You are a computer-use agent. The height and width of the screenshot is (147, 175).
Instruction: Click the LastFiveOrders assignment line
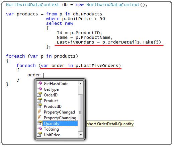(x=109, y=42)
